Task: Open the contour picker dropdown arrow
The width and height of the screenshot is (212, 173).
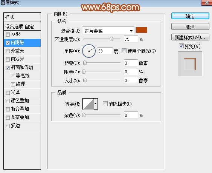Action: coord(96,104)
